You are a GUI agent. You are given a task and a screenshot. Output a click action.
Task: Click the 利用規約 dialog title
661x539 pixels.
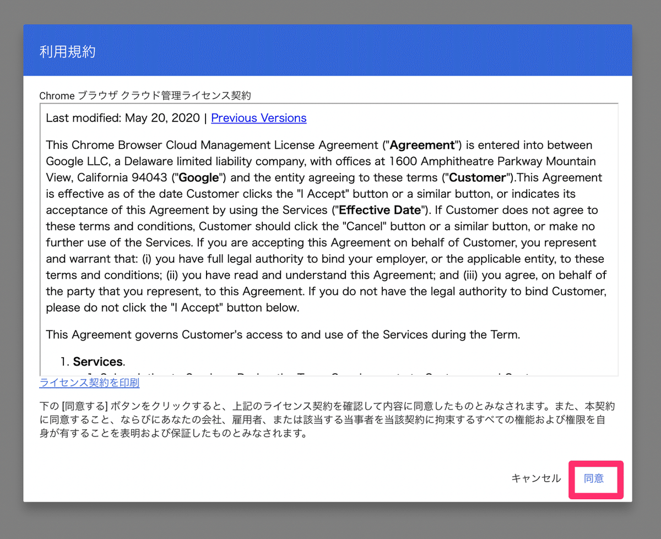[x=67, y=52]
